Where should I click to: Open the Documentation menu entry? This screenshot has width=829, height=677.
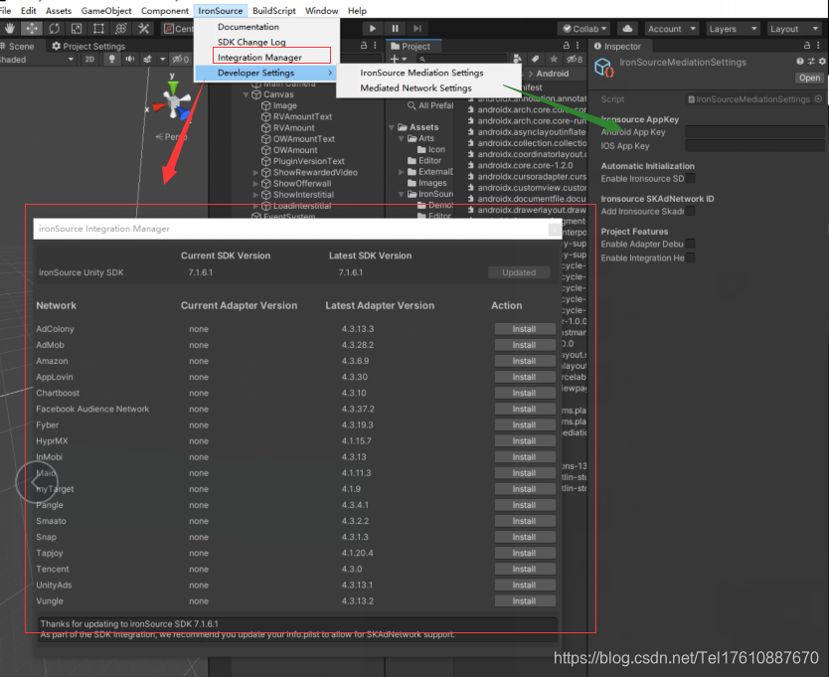point(248,27)
